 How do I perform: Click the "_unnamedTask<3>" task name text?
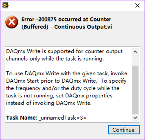[62, 118]
